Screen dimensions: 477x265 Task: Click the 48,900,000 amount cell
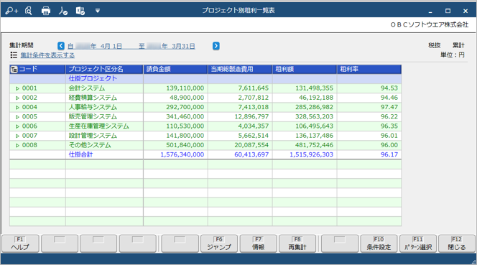pyautogui.click(x=175, y=98)
